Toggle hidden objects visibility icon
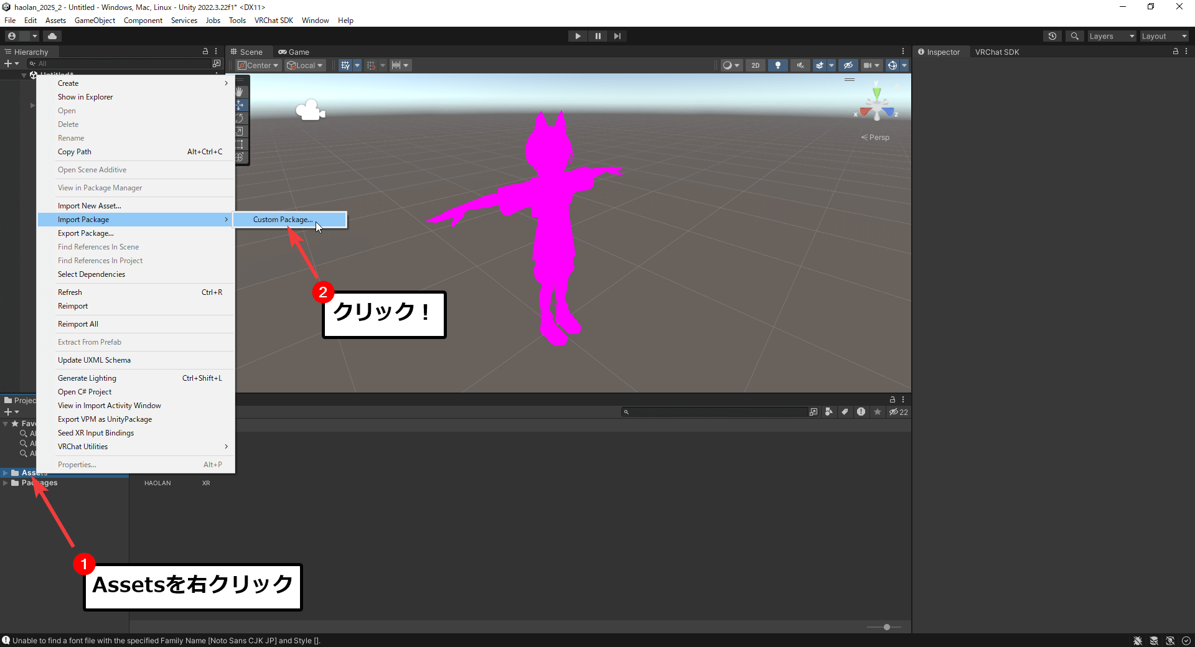Viewport: 1195px width, 647px height. pos(848,65)
